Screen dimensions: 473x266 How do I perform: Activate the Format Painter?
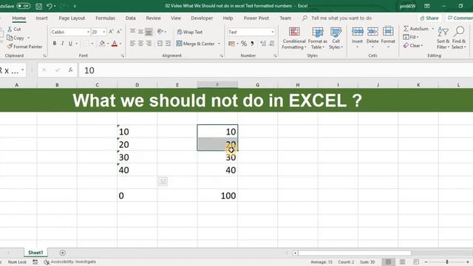(24, 47)
